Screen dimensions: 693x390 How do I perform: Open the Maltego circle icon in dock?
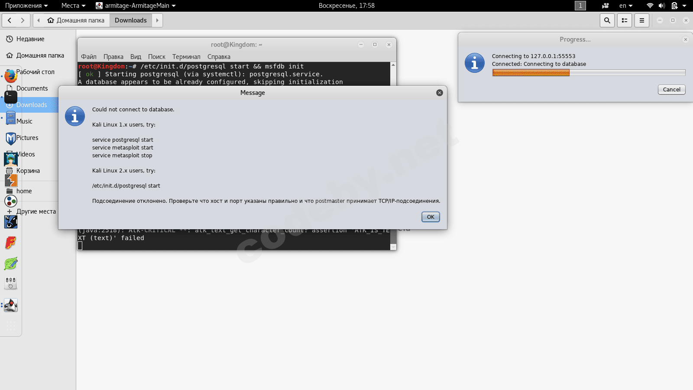point(11,201)
